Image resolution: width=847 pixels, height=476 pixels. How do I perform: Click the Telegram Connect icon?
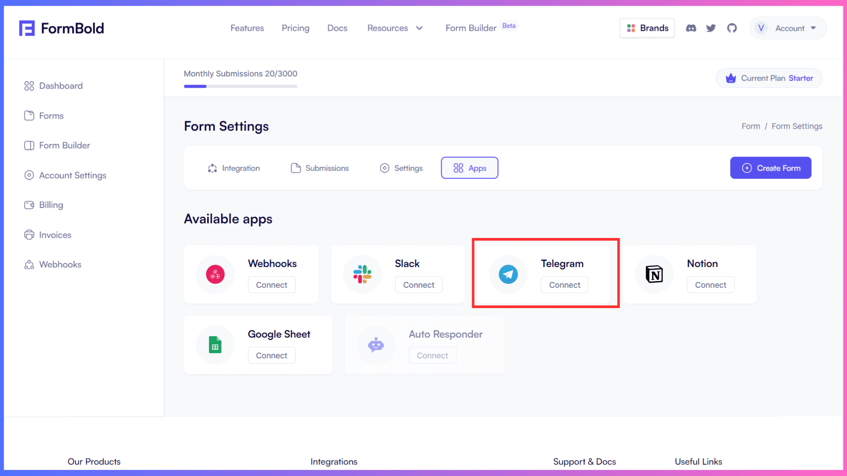pyautogui.click(x=564, y=285)
